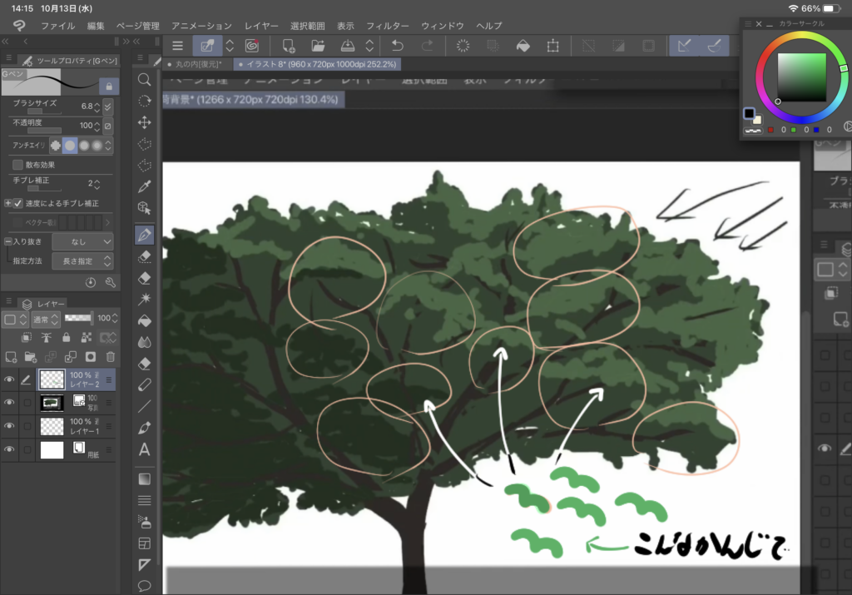852x595 pixels.
Task: Select the active Pen tool
Action: click(145, 235)
